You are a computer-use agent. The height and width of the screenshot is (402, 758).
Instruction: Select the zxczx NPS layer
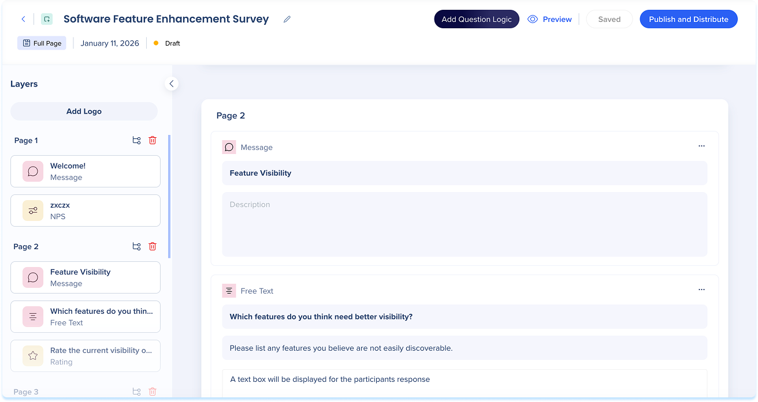pos(86,211)
